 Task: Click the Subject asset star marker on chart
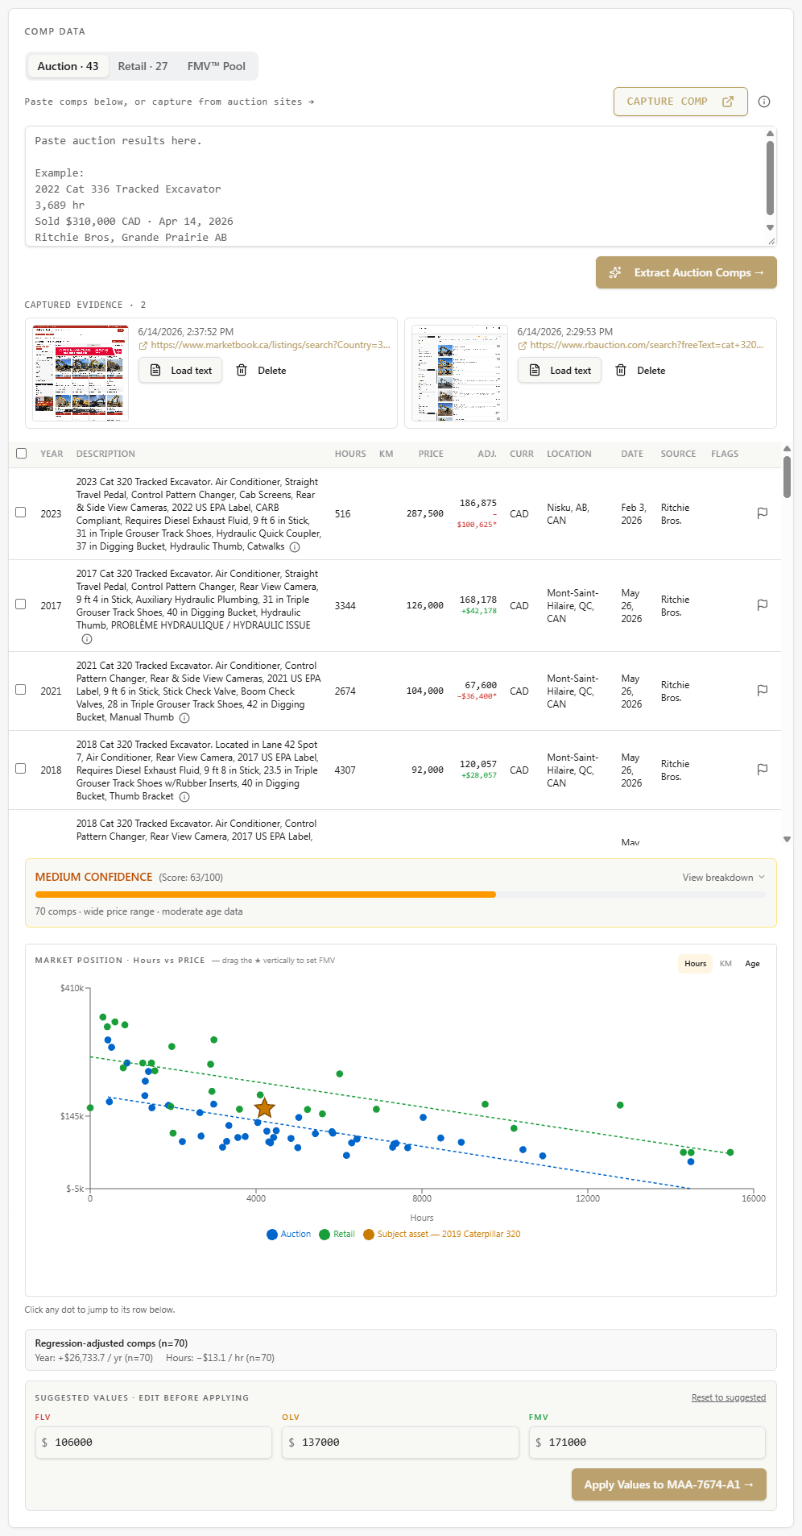coord(265,1109)
